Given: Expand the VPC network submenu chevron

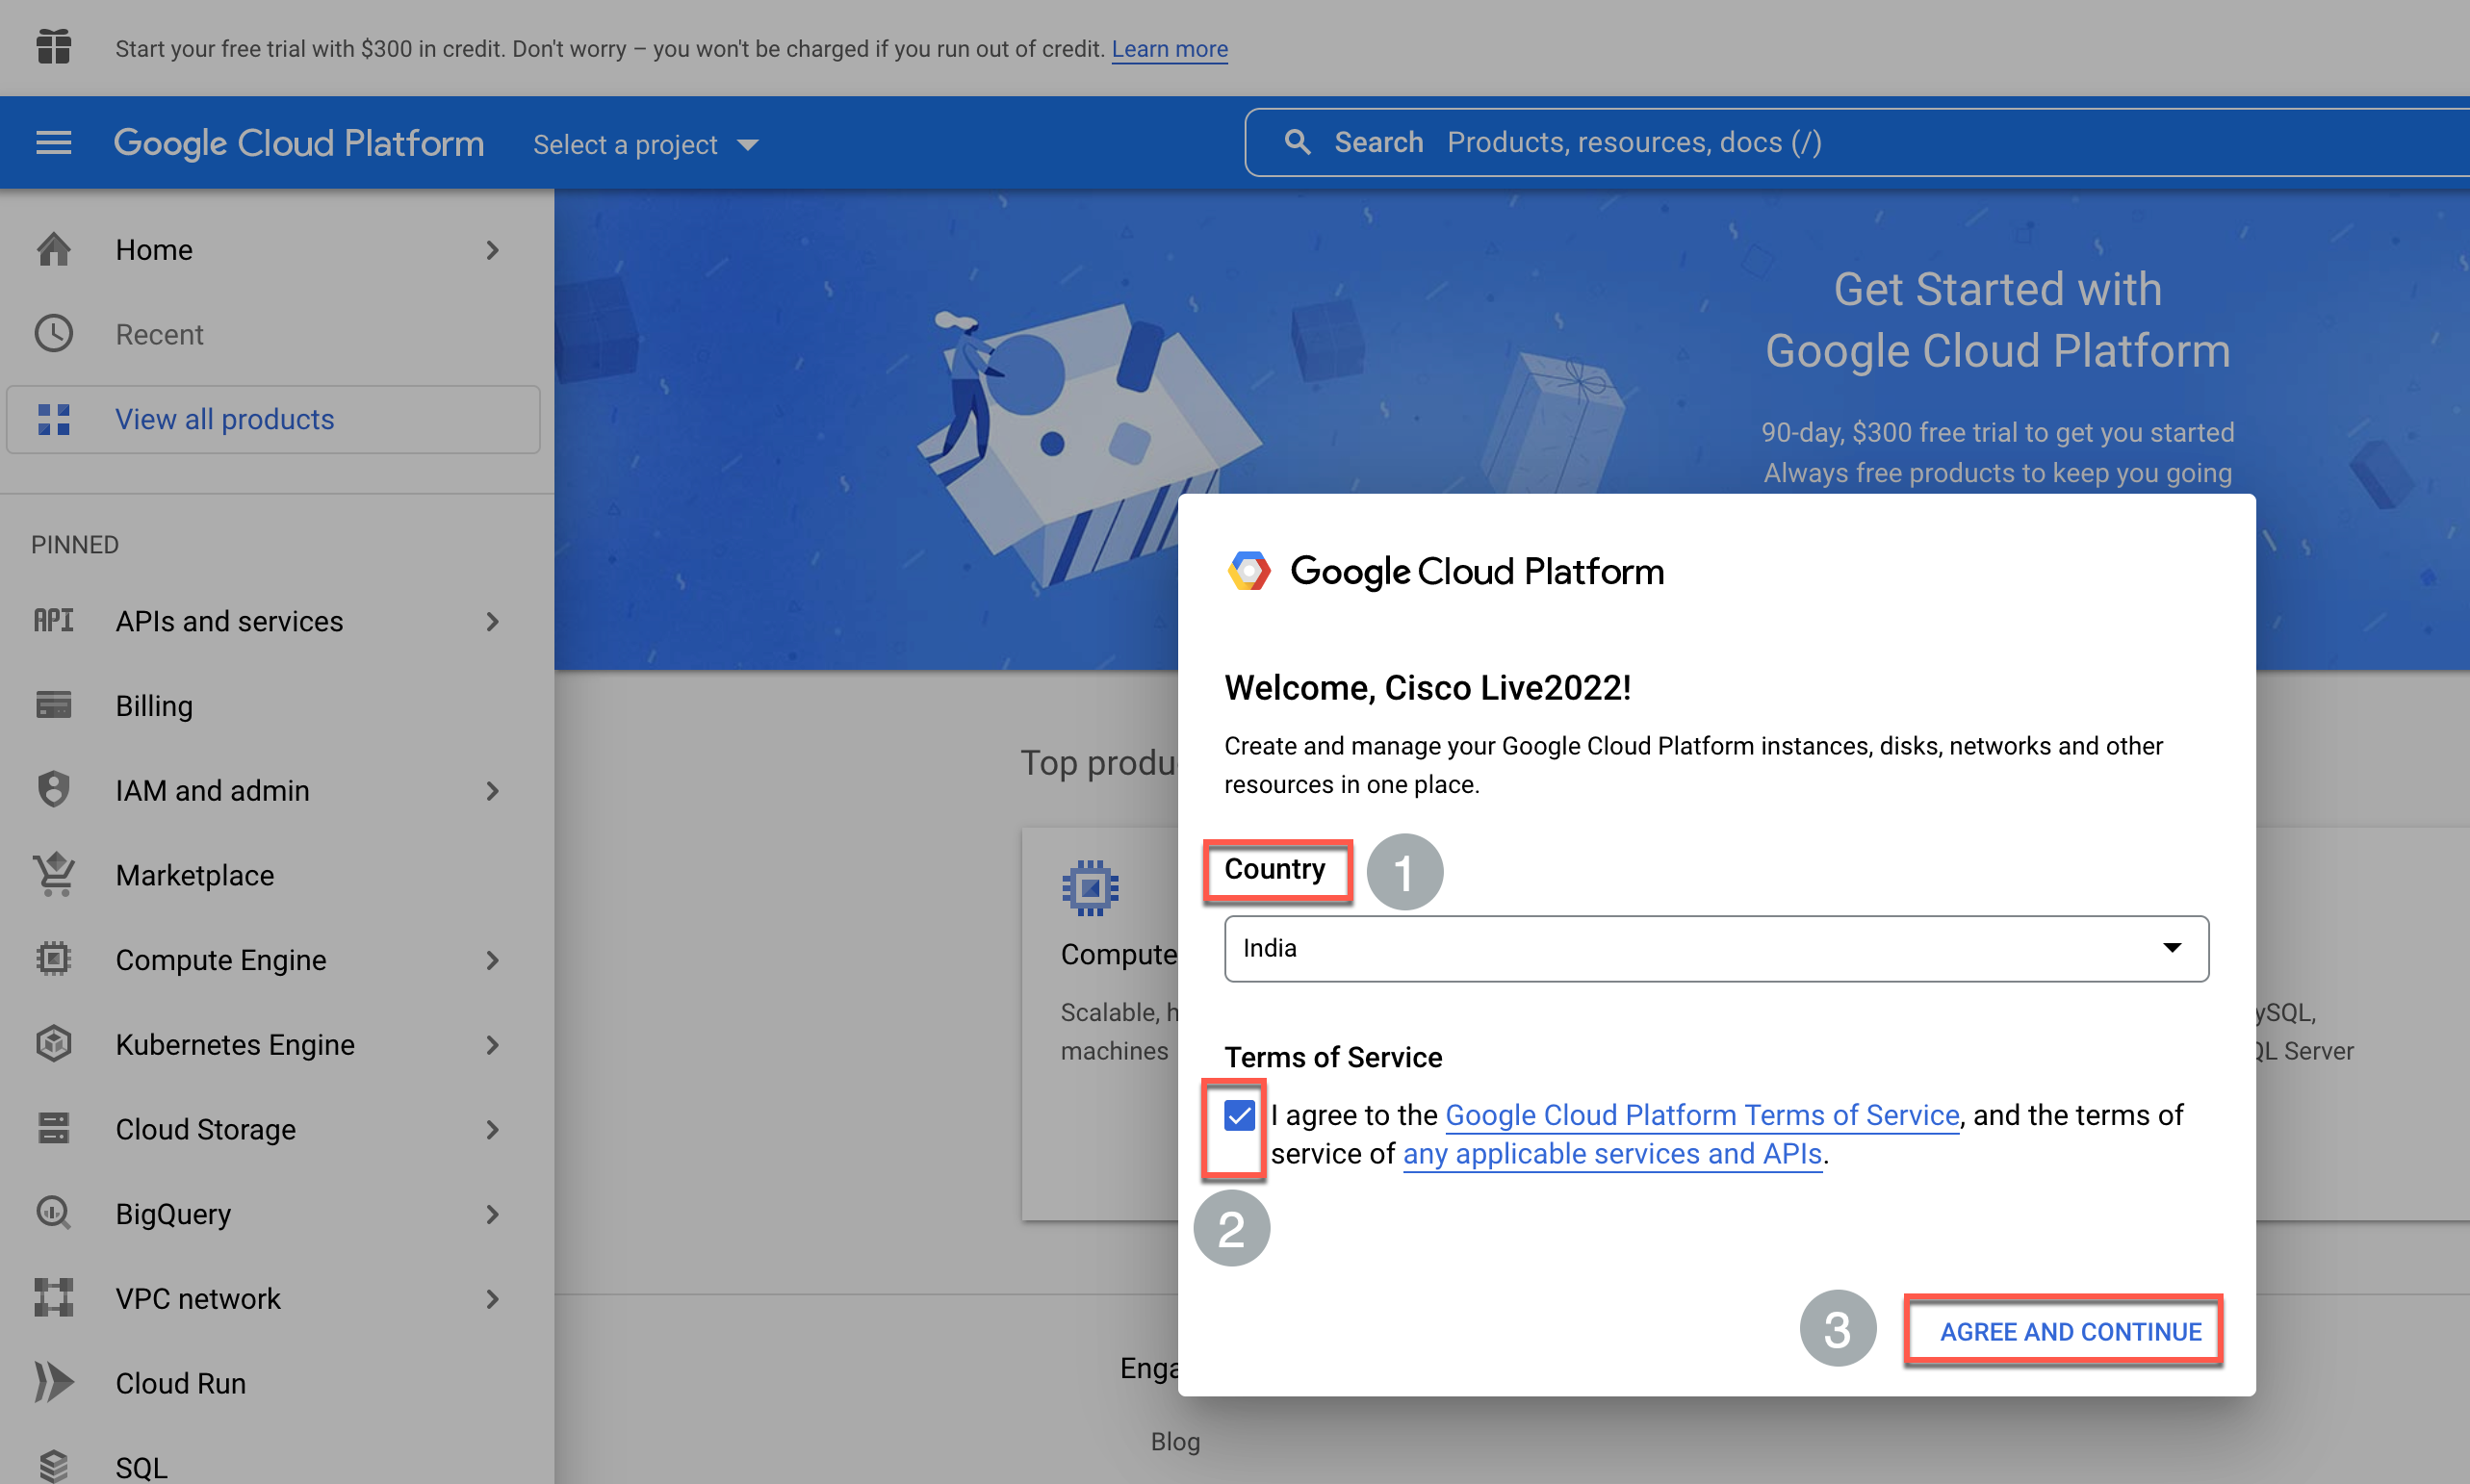Looking at the screenshot, I should [492, 1298].
